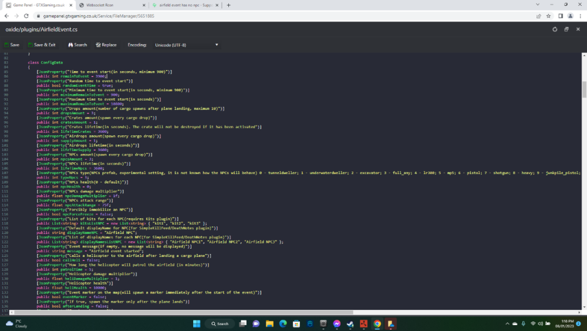Open Google Chrome from taskbar
This screenshot has width=587, height=331.
point(377,323)
